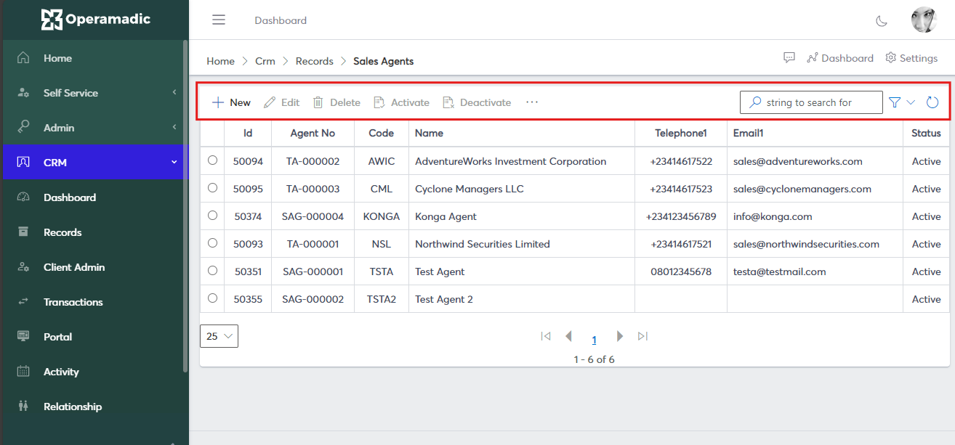Viewport: 955px width, 445px height.
Task: Click the Portal monitor icon
Action: (23, 336)
